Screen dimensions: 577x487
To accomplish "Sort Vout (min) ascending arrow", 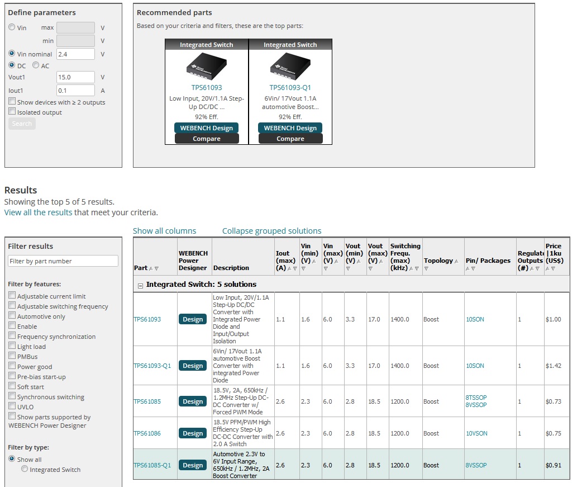I will 359,261.
